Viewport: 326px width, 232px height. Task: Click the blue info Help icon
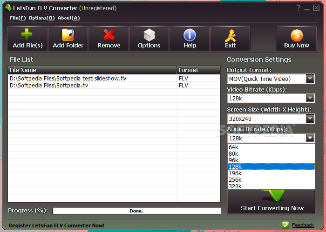[190, 35]
